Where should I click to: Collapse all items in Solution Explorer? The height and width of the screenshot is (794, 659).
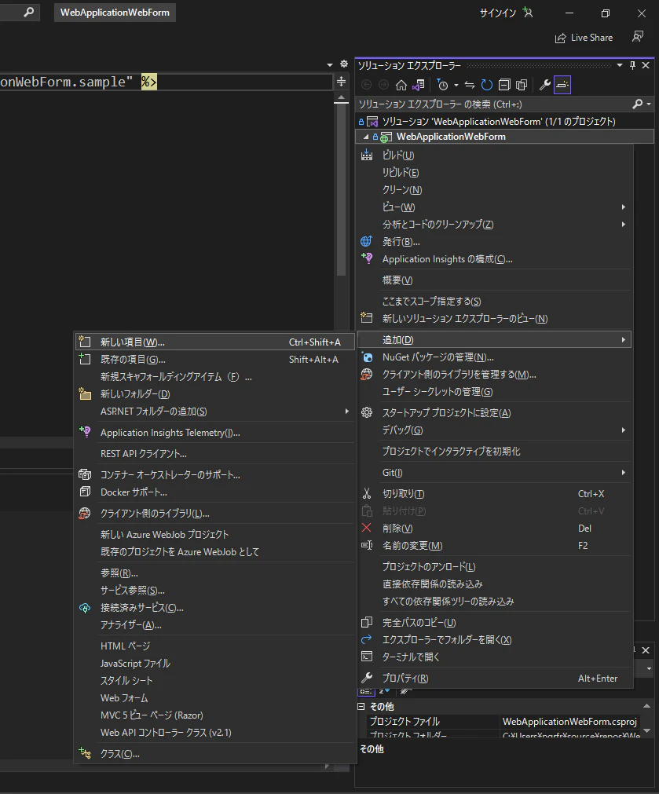coord(504,85)
